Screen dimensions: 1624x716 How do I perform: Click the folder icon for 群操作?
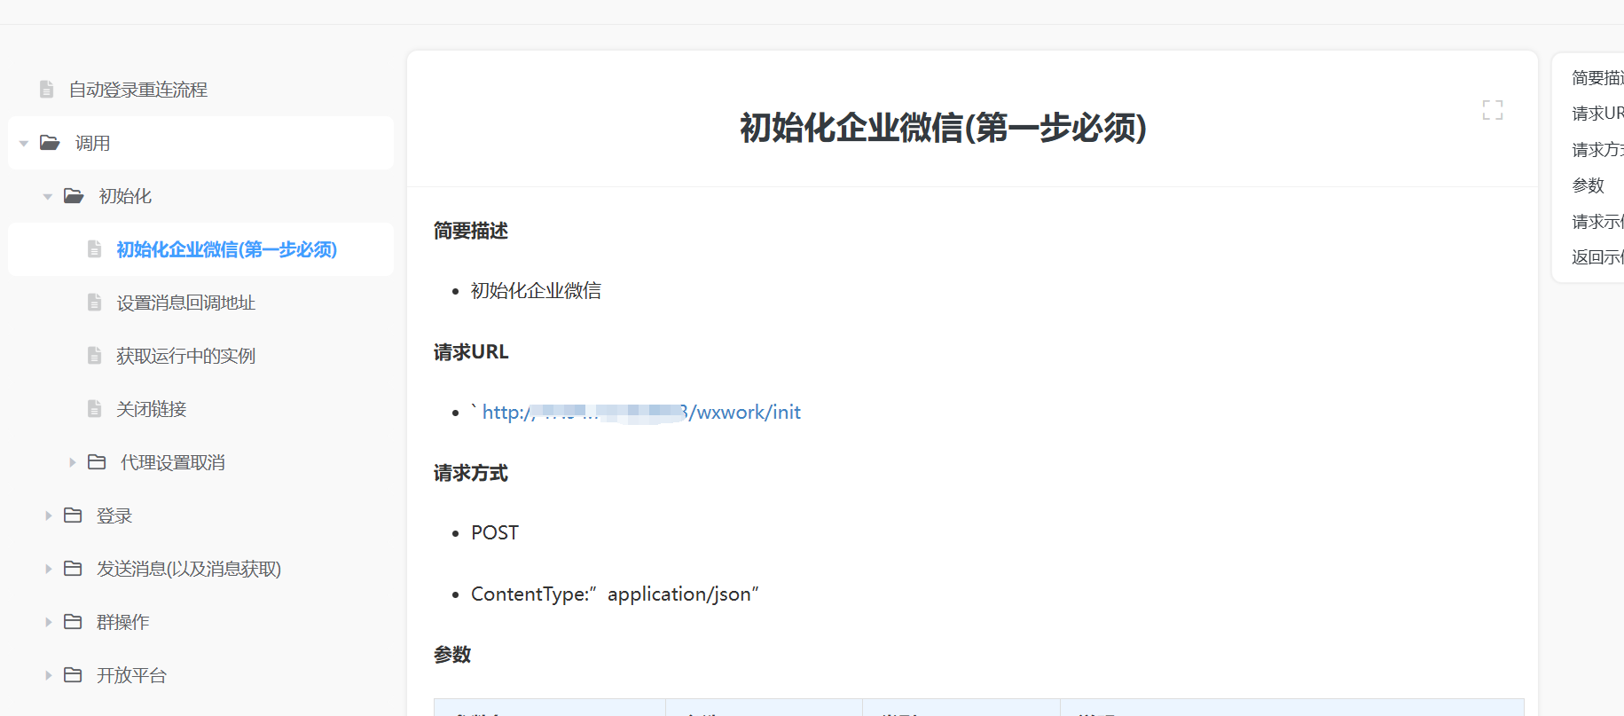tap(73, 621)
